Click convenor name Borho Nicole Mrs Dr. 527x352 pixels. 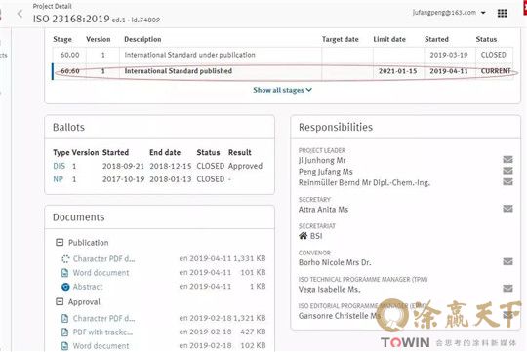tap(335, 262)
